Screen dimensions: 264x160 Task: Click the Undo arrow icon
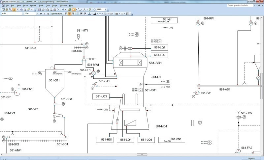pos(63,10)
